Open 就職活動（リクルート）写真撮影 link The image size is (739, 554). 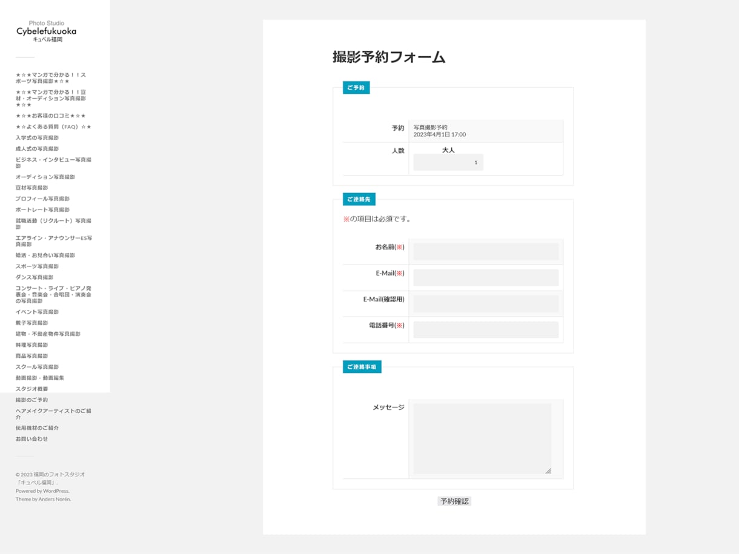[53, 224]
